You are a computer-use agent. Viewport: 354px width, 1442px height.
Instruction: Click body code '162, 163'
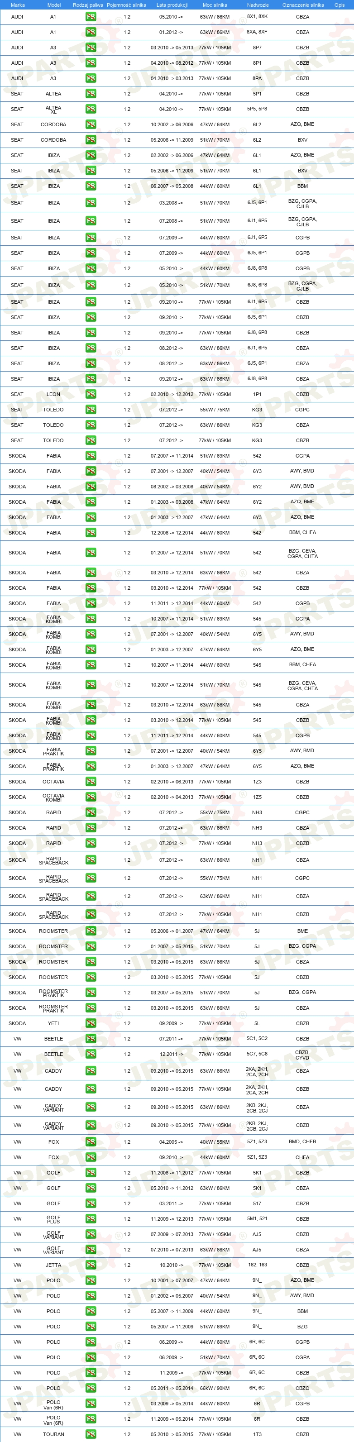pos(257,1265)
